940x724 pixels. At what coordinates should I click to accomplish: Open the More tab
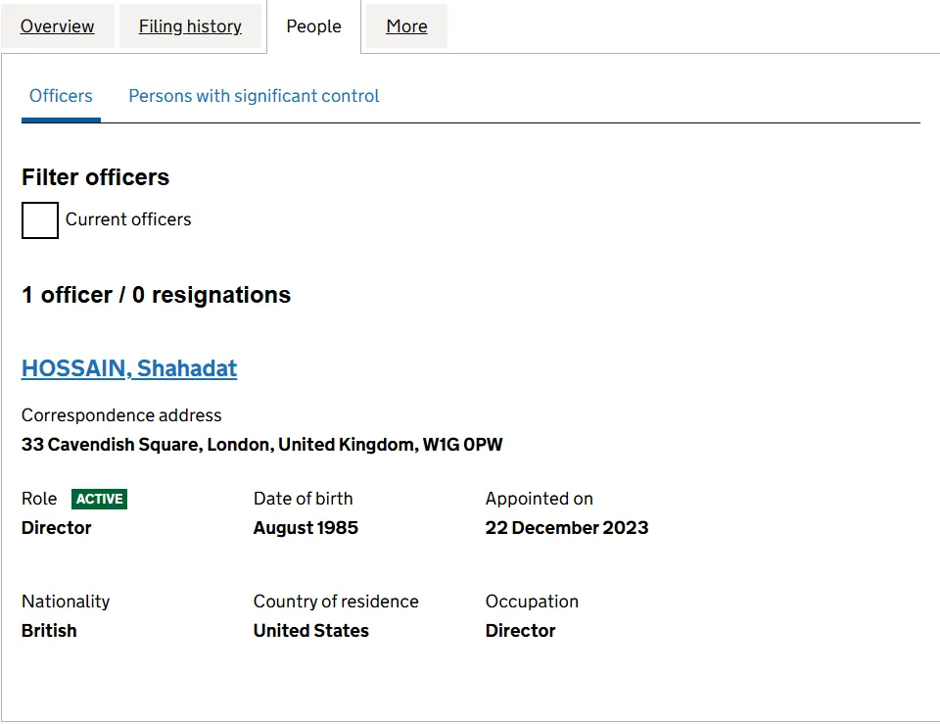click(406, 26)
